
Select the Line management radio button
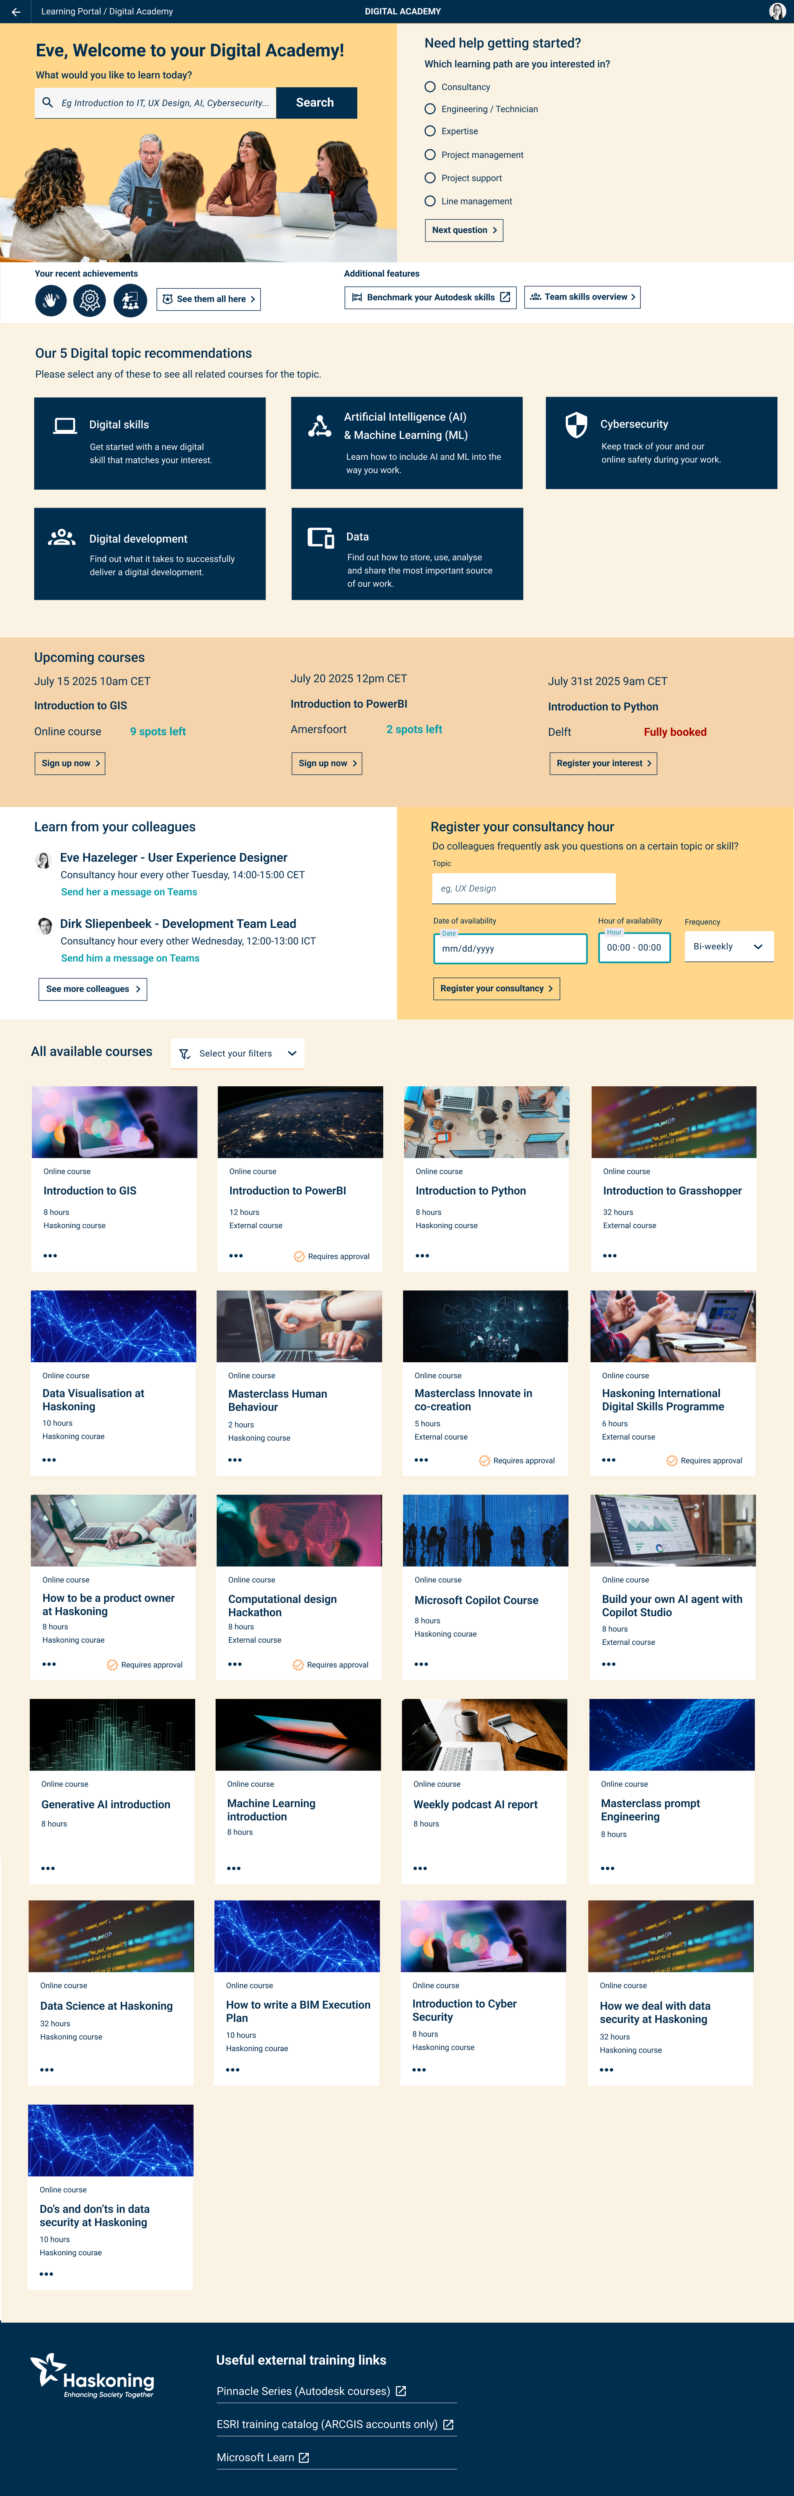(430, 202)
